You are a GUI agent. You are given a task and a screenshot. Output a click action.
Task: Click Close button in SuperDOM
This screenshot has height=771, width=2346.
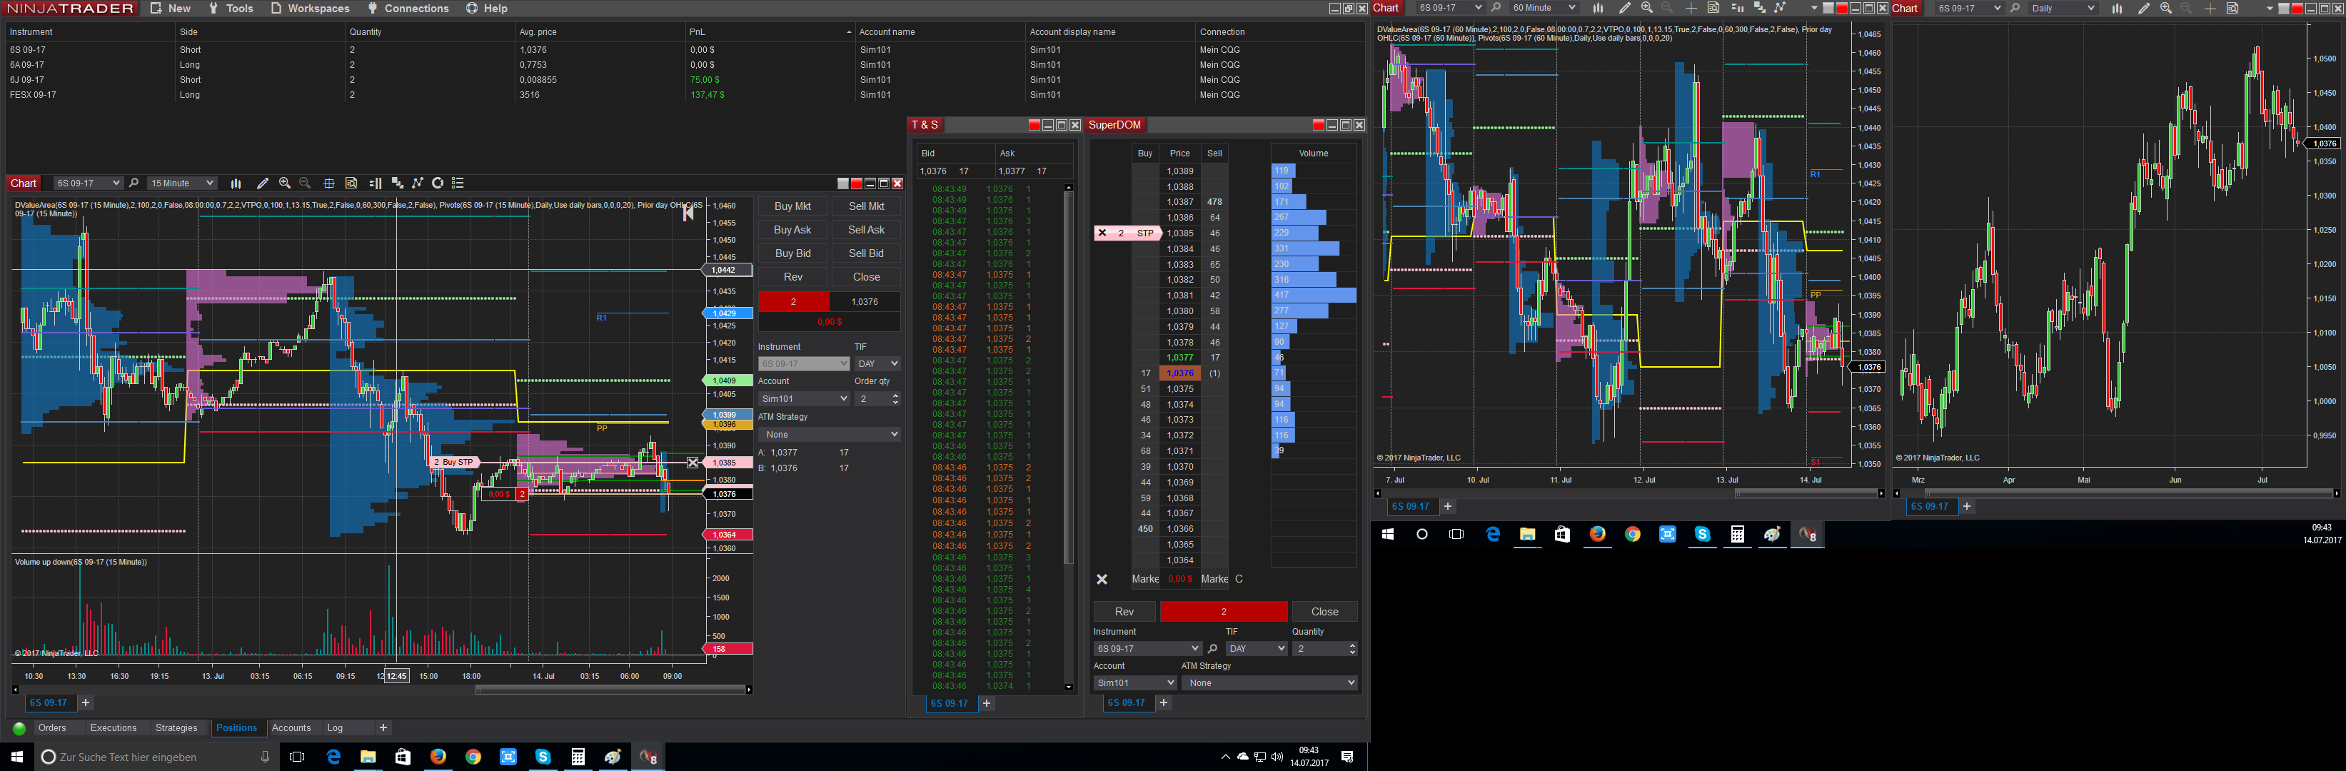pyautogui.click(x=1325, y=612)
